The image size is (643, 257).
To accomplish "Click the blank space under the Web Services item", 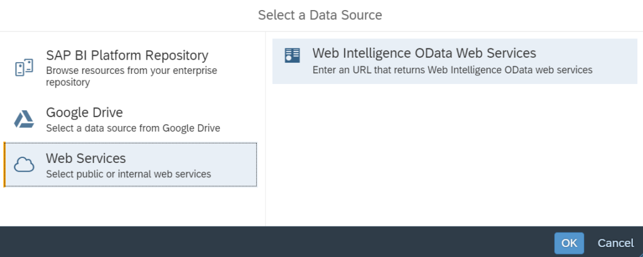I will [132, 206].
